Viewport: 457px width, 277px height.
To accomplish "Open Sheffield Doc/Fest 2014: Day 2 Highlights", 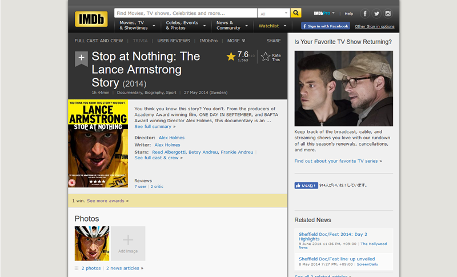I will 333,236.
